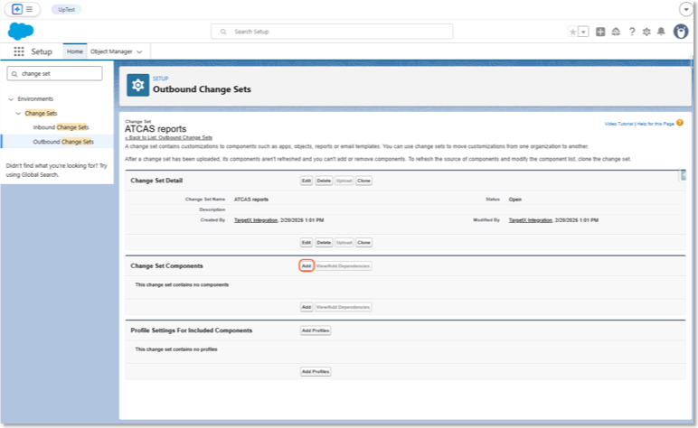Open Modified By TargetX Integration link
Viewport: 698px width, 428px height.
coord(531,220)
